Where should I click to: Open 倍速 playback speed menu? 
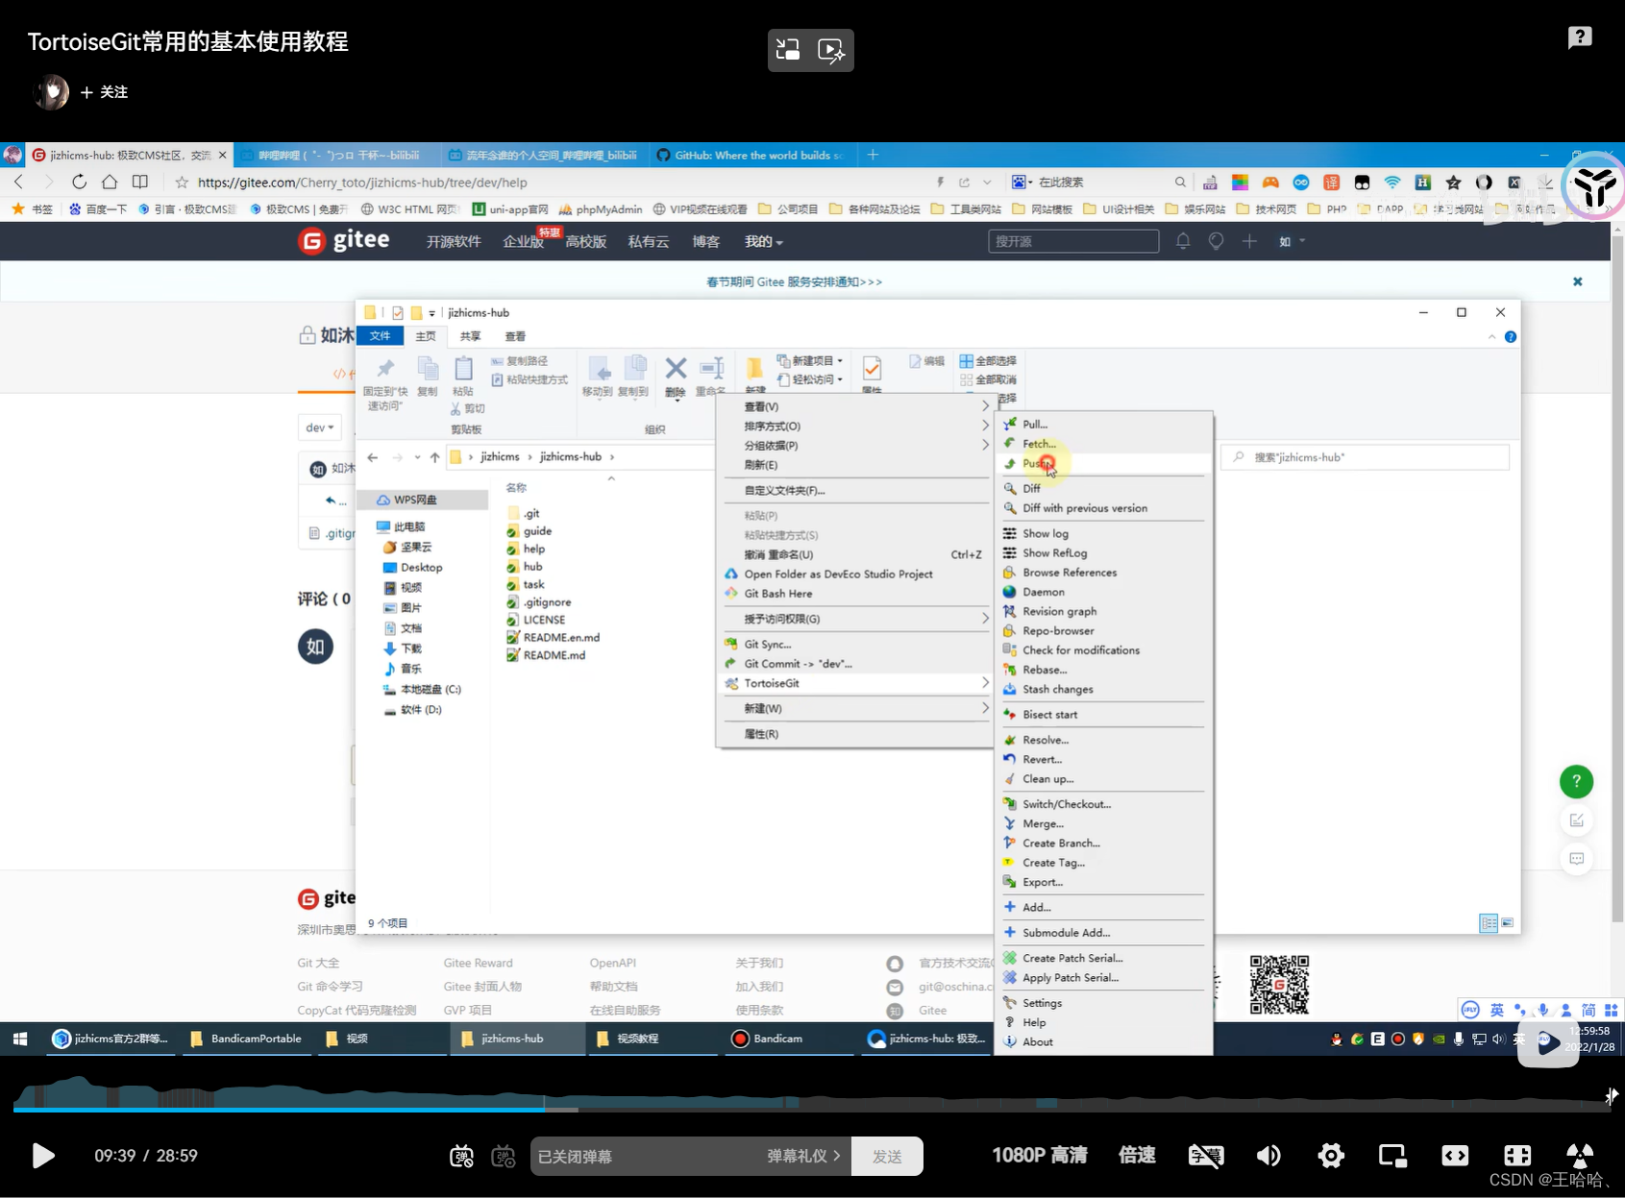pyautogui.click(x=1137, y=1155)
